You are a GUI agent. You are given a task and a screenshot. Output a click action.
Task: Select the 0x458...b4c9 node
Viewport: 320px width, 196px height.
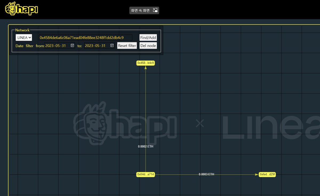tap(146, 63)
